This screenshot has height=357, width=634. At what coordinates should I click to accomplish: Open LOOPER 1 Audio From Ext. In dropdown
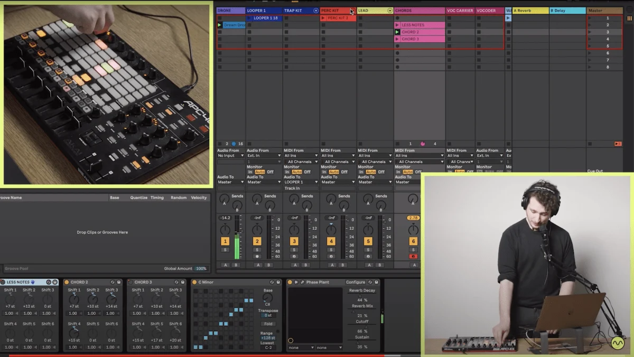(264, 156)
